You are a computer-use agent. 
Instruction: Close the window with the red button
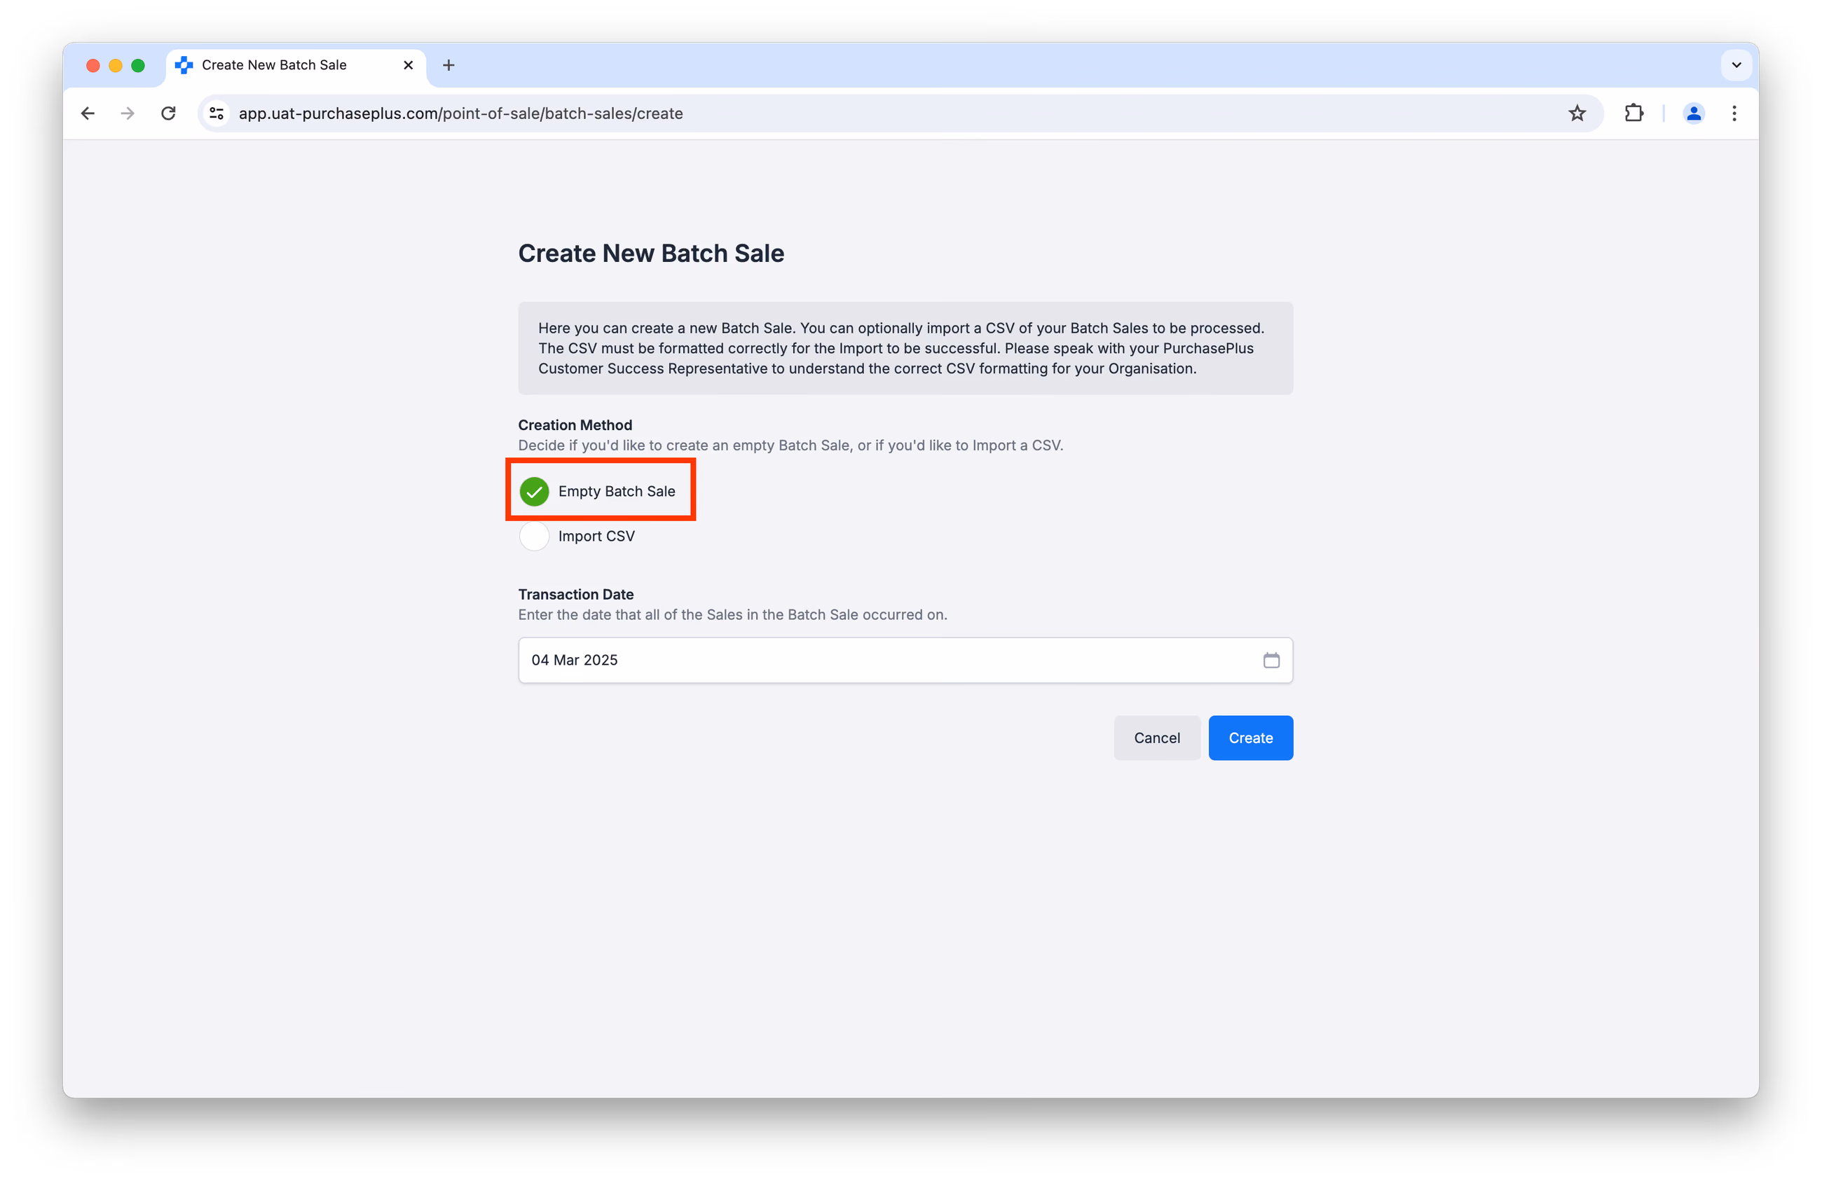coord(93,65)
